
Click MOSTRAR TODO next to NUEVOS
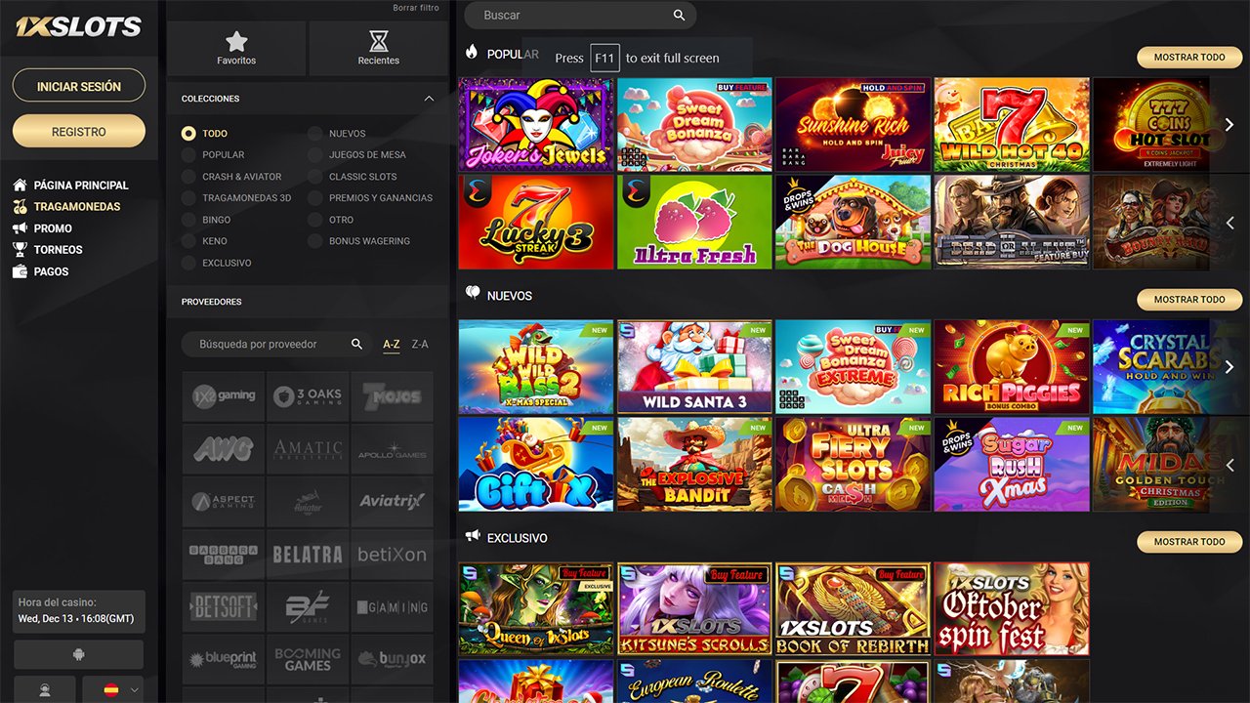1188,300
